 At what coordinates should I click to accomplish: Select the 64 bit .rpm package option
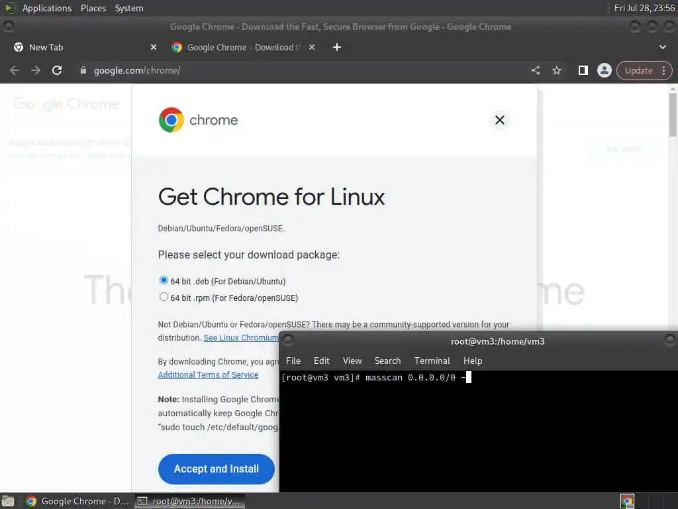[164, 297]
